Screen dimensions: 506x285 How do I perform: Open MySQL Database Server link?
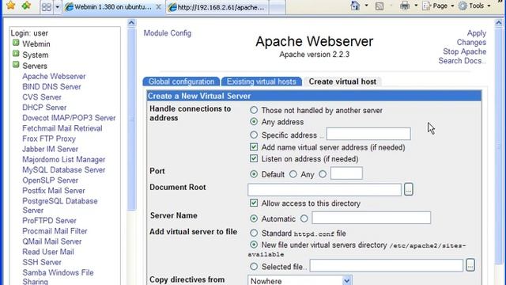[x=63, y=170]
